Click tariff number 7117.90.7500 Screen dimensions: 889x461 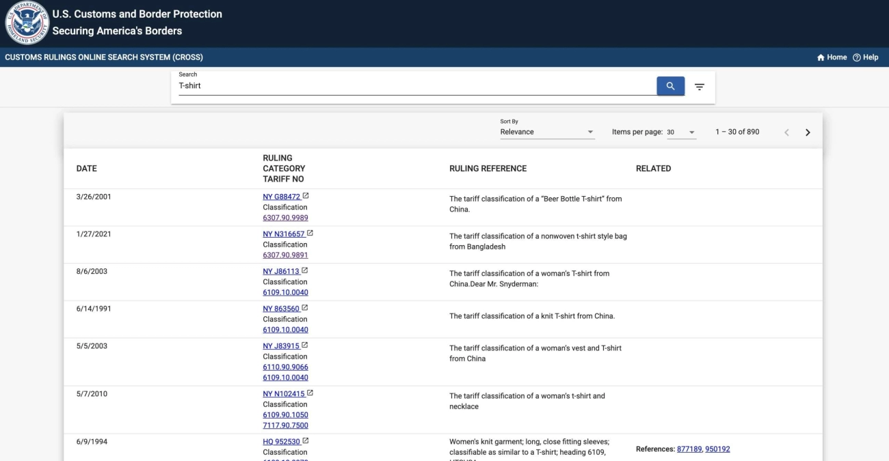285,425
